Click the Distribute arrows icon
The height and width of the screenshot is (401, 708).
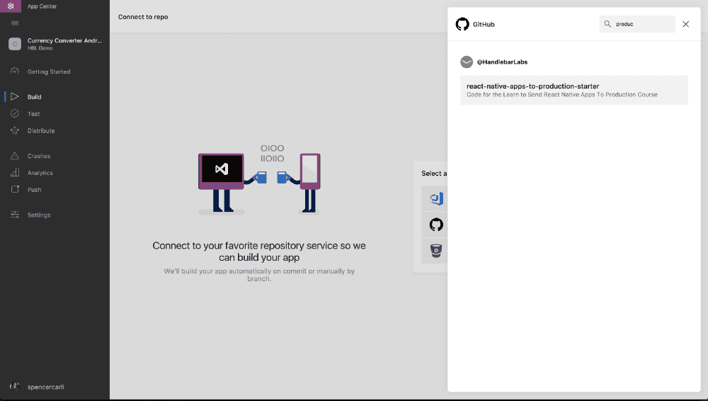(15, 130)
